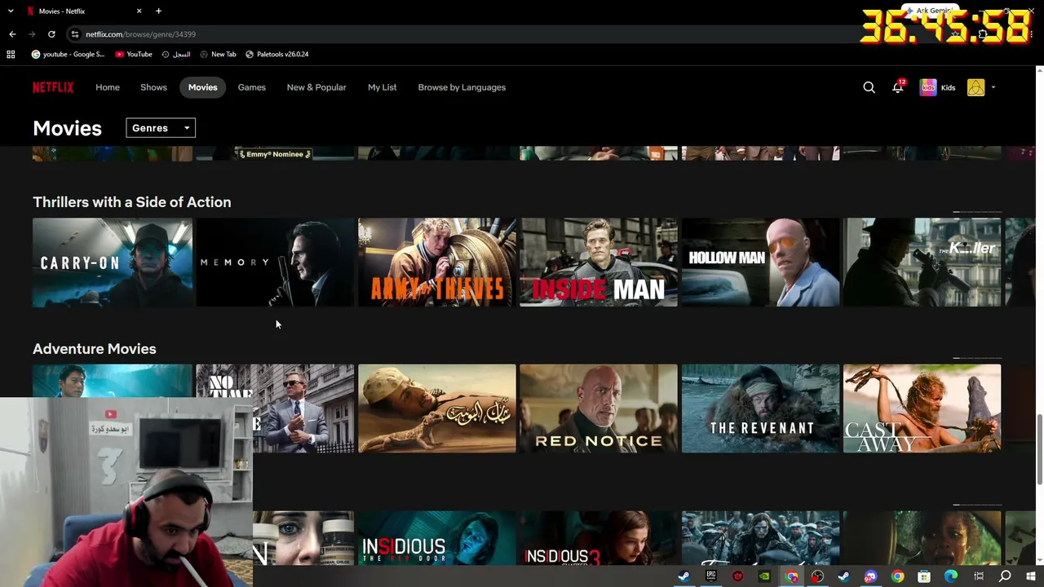
Task: Open the Army of Thieves thumbnail
Action: (x=437, y=263)
